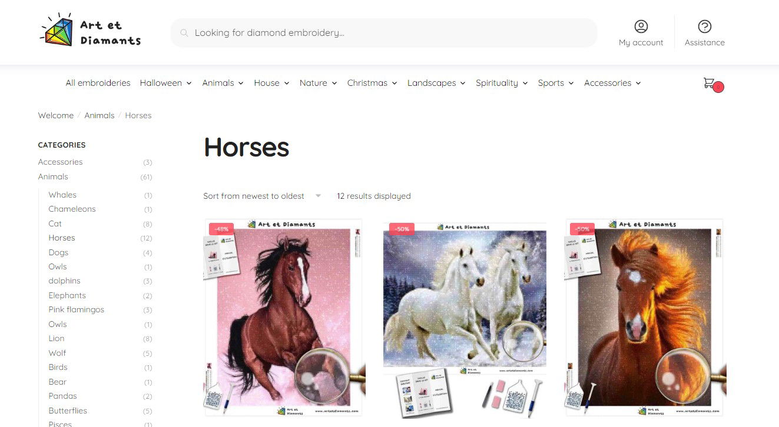Image resolution: width=779 pixels, height=427 pixels.
Task: Open the All embroideries menu item
Action: [98, 83]
